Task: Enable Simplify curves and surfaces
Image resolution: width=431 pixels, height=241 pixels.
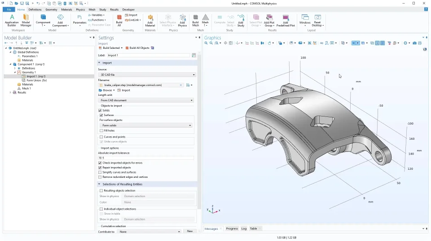Action: 101,172
